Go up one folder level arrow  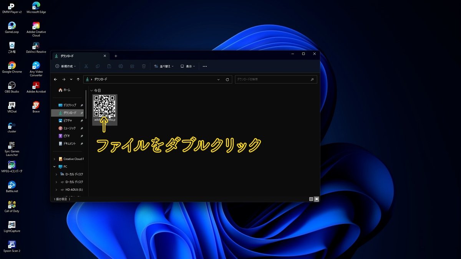[78, 79]
